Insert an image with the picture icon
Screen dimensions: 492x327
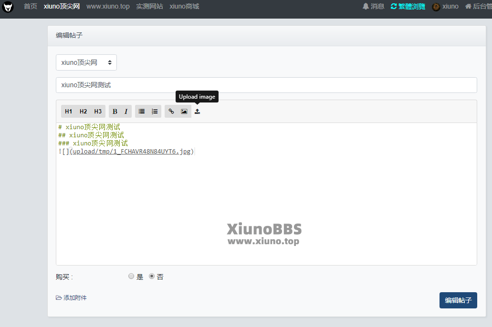[x=184, y=111]
